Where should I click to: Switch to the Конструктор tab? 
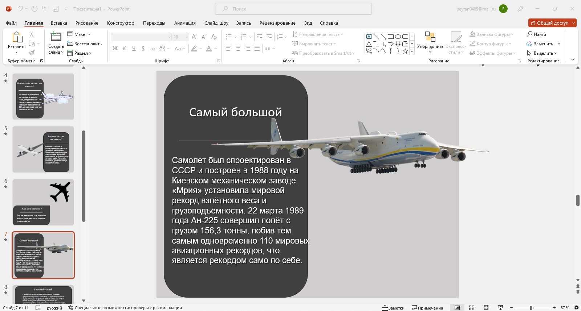[x=121, y=23]
